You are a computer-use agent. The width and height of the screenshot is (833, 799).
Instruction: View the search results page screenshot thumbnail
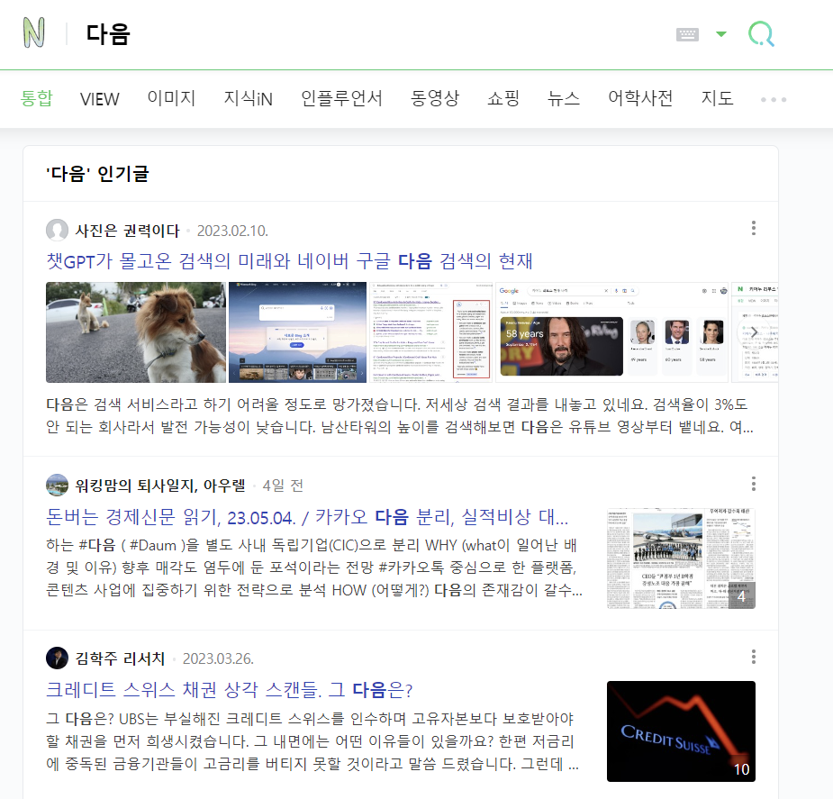[430, 332]
